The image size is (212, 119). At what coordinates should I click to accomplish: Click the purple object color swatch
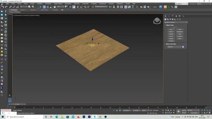(183, 47)
